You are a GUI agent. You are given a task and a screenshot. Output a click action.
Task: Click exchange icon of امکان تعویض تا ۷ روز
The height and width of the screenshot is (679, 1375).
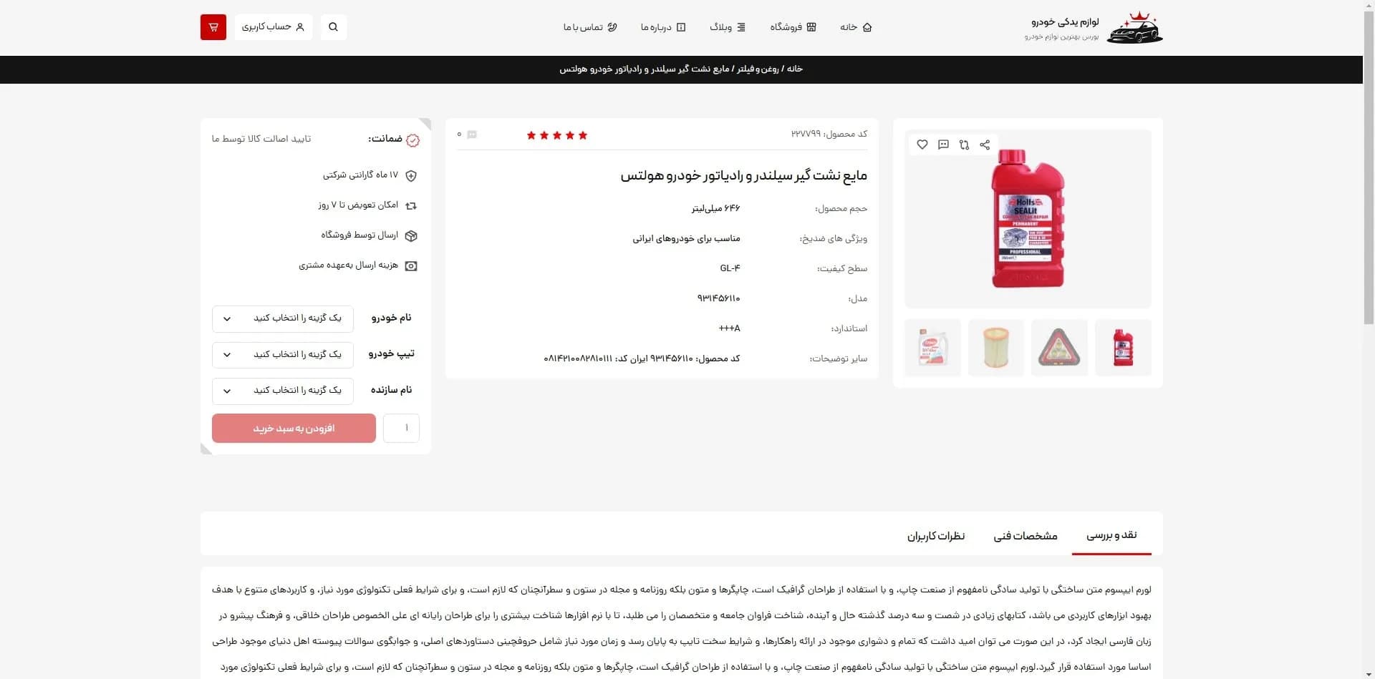click(x=411, y=205)
